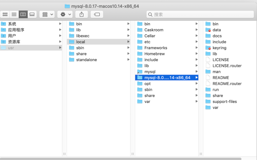Switch to gallery view mode
Viewport: 257px width, 160px height.
tap(32, 14)
